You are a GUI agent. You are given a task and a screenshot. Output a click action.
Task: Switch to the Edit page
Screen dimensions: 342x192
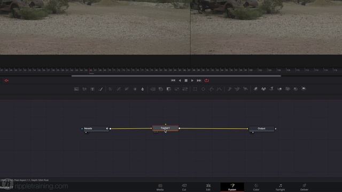coord(208,187)
